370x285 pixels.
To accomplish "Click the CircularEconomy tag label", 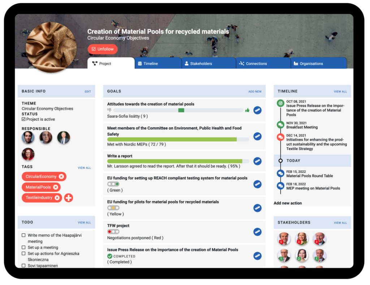I will click(41, 176).
